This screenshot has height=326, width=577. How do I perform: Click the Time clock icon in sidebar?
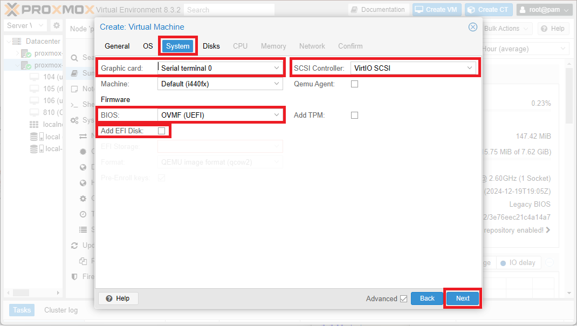tap(83, 214)
